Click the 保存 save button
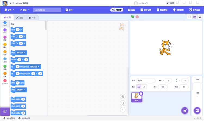The width and height of the screenshot is (204, 121). coord(69,10)
